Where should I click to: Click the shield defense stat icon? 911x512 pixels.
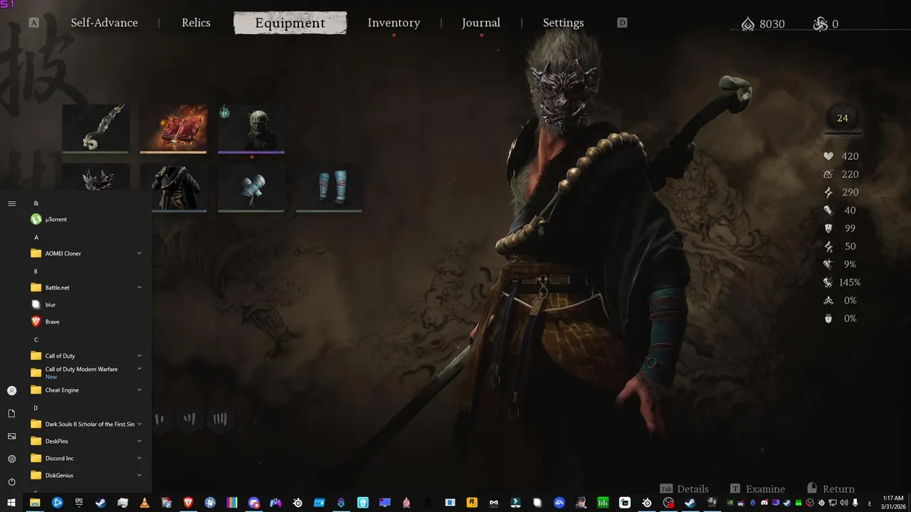[x=828, y=228]
